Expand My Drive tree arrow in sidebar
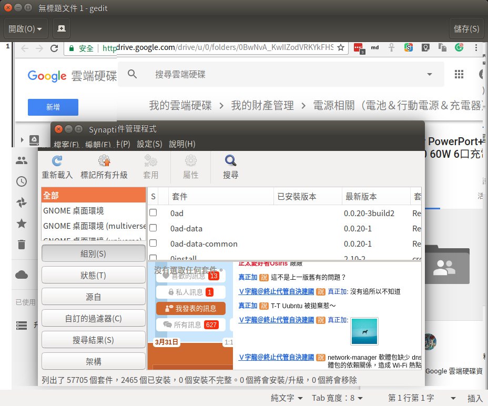The width and height of the screenshot is (488, 406). [22, 140]
